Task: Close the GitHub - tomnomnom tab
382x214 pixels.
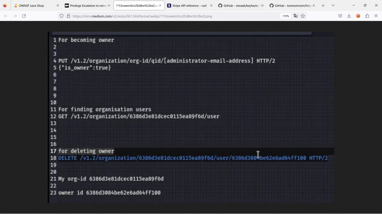Action: click(314, 5)
